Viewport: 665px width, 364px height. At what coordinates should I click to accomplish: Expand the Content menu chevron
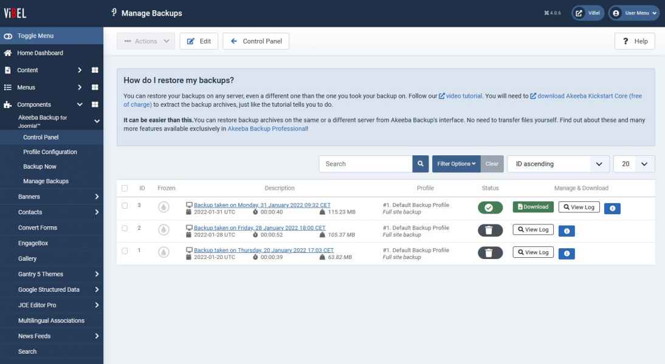79,70
